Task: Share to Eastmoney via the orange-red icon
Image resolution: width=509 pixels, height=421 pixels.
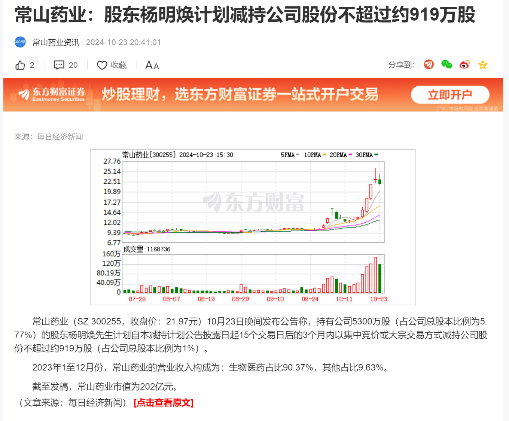Action: (x=429, y=65)
